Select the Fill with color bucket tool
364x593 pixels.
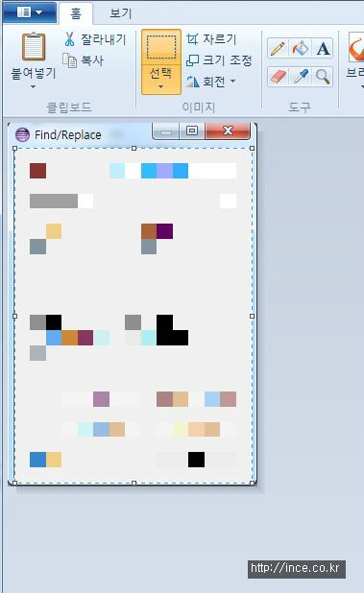tap(301, 48)
